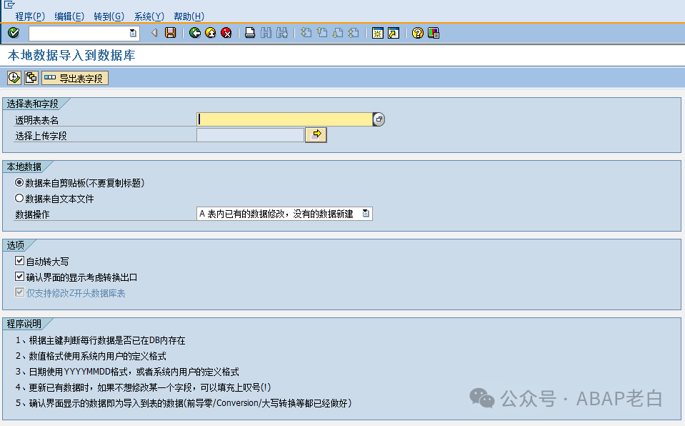Click the Last Page icon

(354, 33)
